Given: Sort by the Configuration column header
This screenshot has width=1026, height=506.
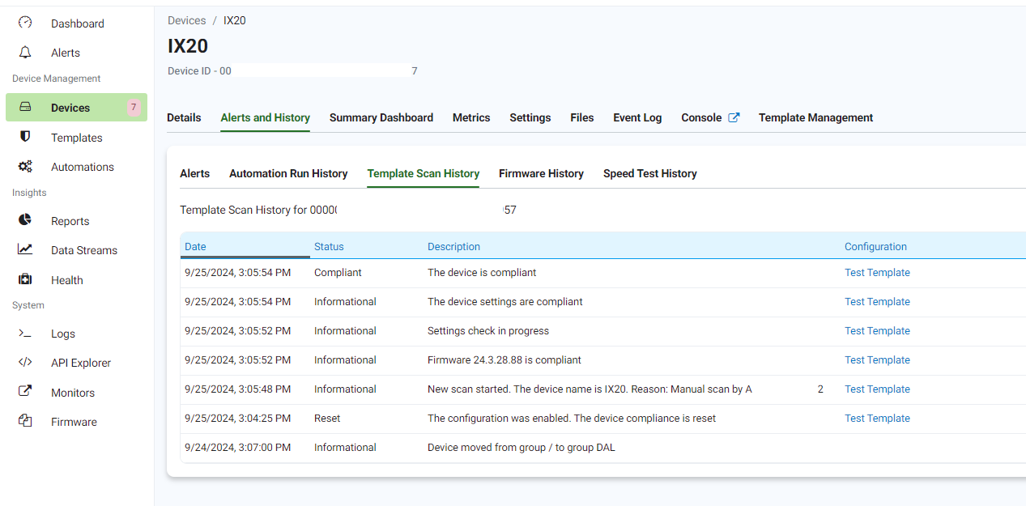Looking at the screenshot, I should pos(875,246).
